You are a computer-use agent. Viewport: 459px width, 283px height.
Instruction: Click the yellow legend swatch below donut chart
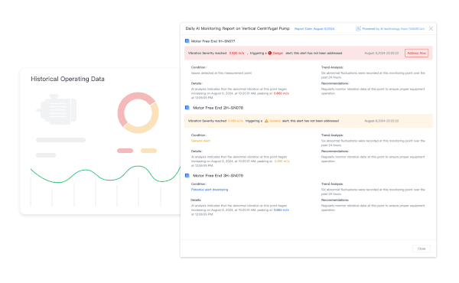tap(148, 151)
